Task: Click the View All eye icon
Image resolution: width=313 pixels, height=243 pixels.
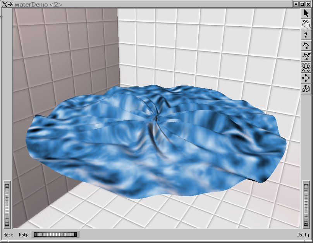Action: pos(306,67)
